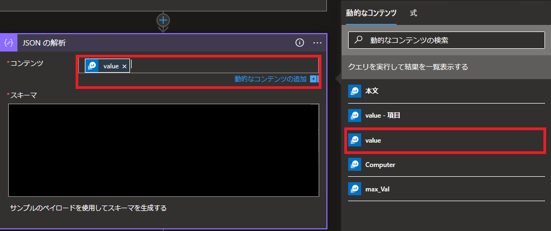
Task: Open the ellipsis menu of JSON の解析
Action: (317, 43)
